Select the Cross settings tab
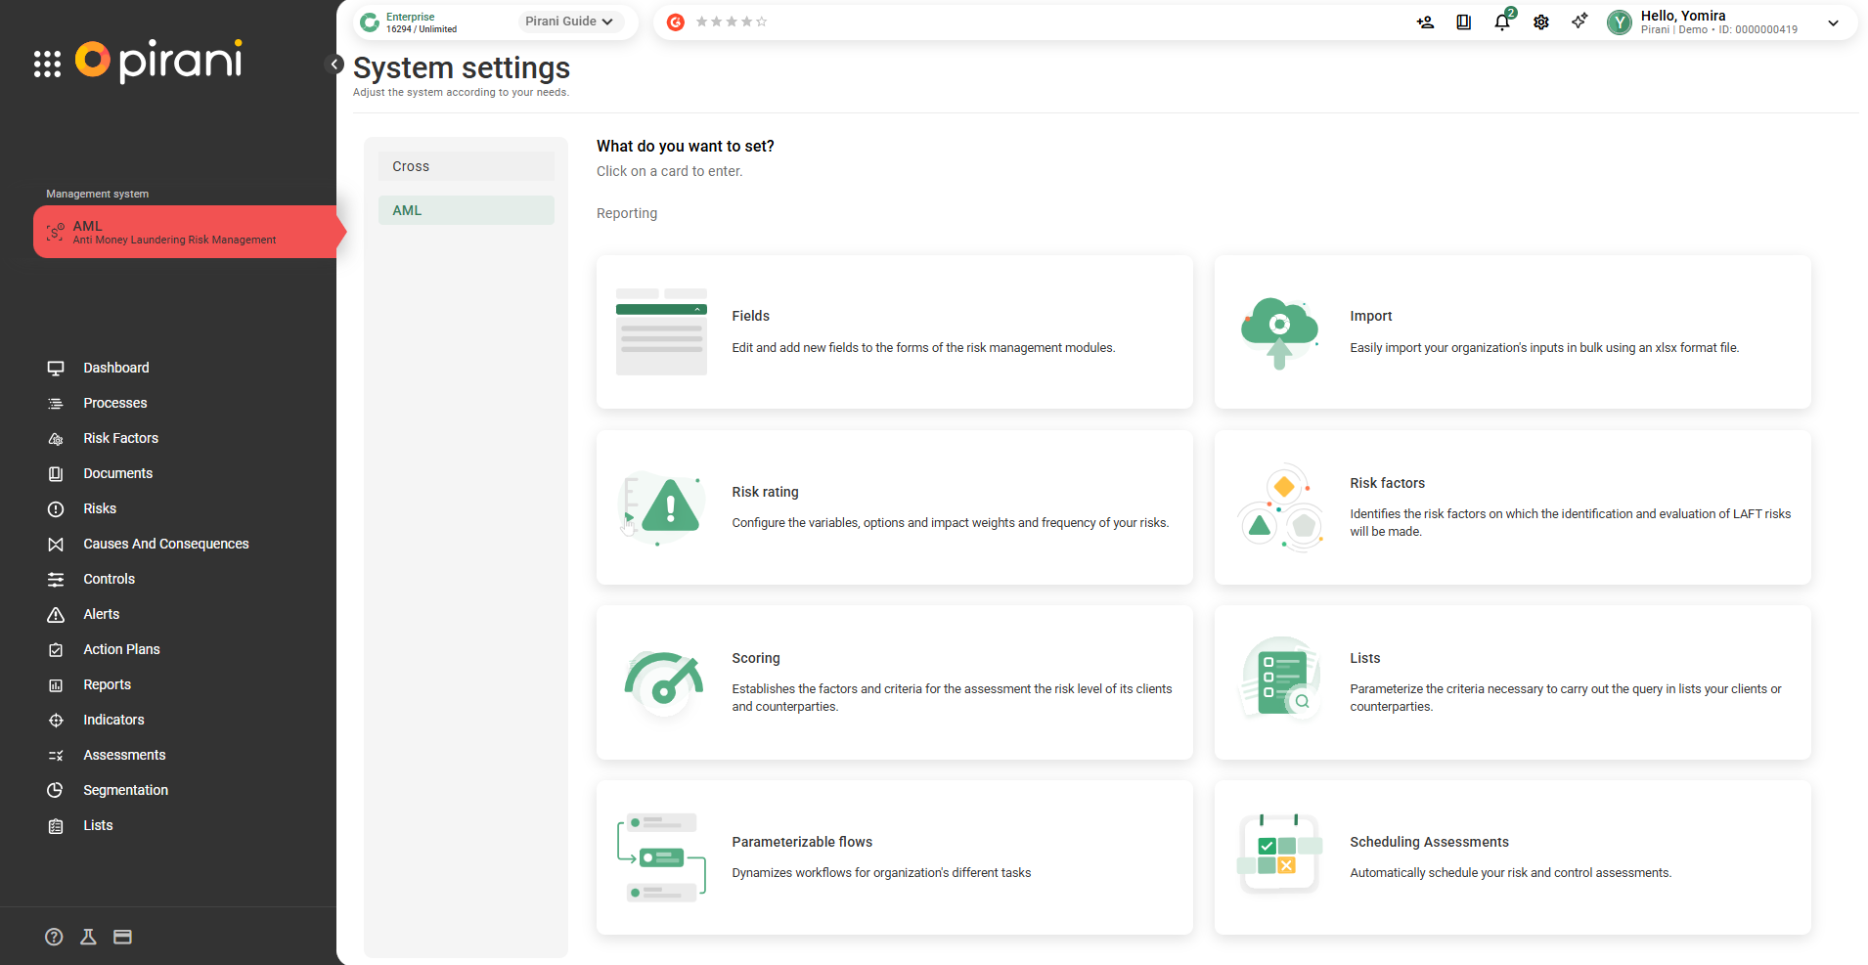 pos(466,166)
